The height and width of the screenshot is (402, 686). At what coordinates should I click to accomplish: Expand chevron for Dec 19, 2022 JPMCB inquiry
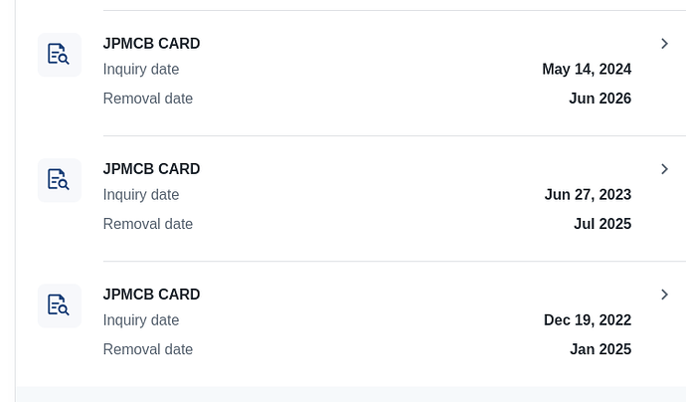[664, 295]
